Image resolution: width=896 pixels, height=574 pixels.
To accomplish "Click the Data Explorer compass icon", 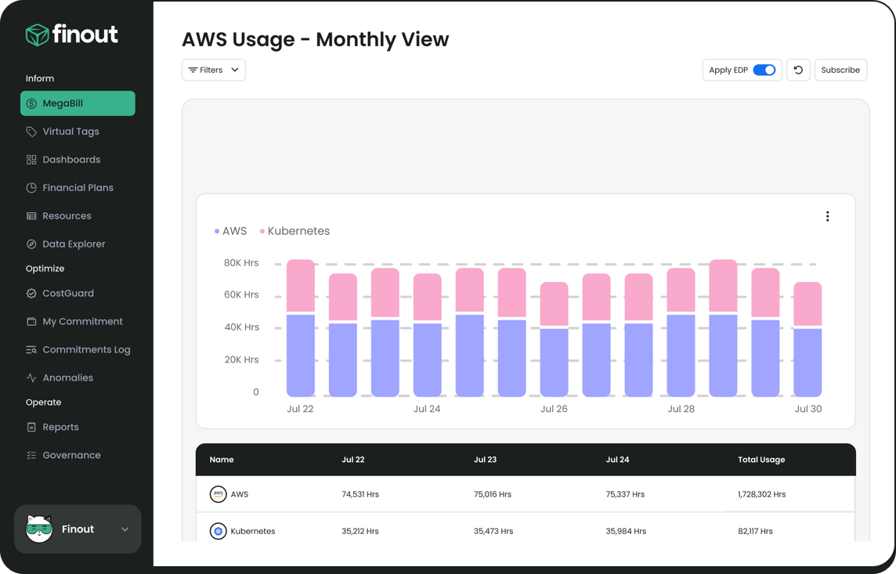I will (31, 244).
